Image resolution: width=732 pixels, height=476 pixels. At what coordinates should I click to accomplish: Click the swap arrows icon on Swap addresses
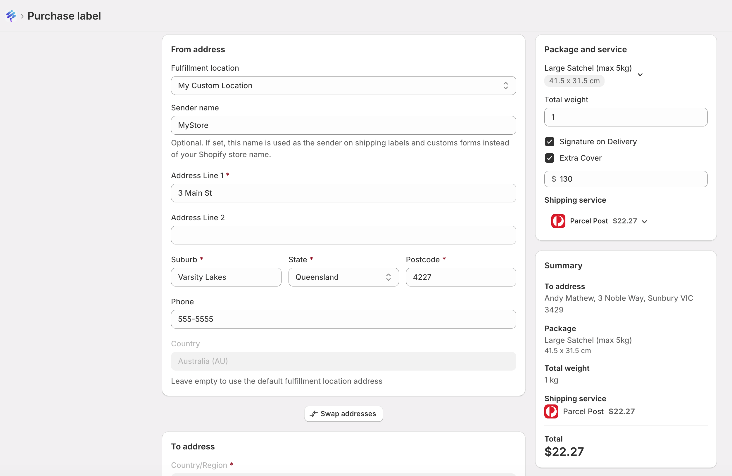pyautogui.click(x=313, y=414)
